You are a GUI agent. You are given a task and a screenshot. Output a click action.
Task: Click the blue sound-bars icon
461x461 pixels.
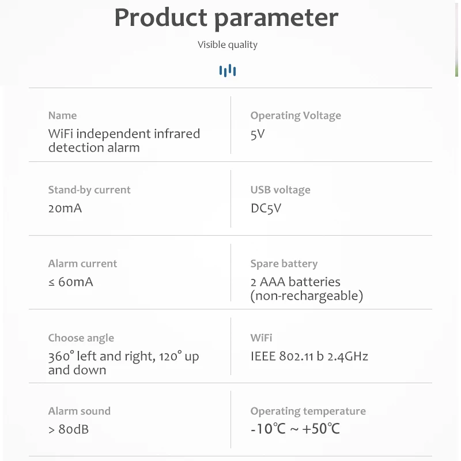tap(228, 71)
